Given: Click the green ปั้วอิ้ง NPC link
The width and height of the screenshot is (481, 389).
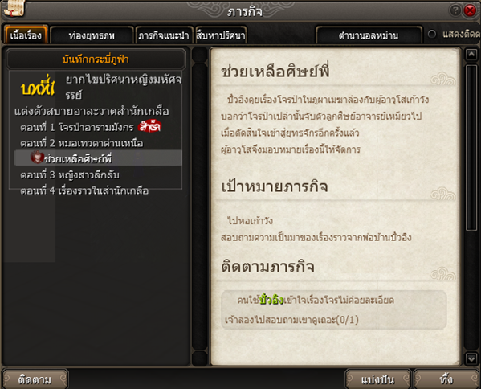Looking at the screenshot, I should click(x=271, y=300).
